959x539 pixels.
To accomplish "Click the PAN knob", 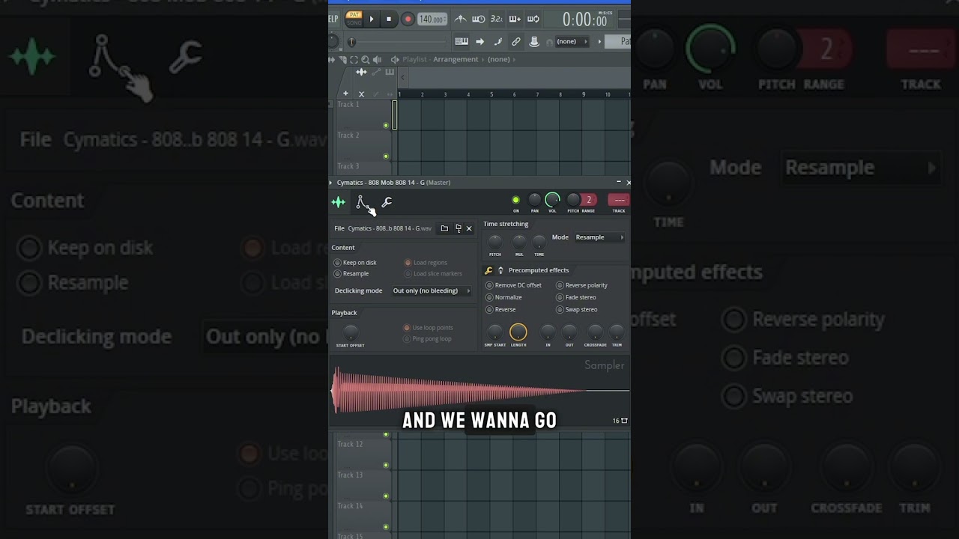I will coord(534,200).
